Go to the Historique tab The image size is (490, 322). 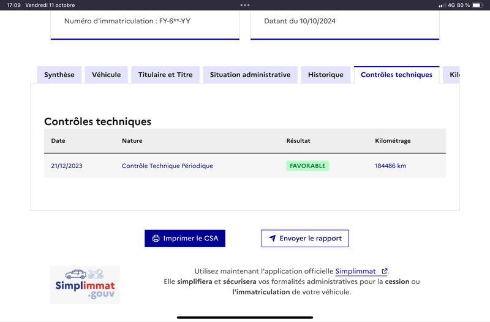point(326,75)
